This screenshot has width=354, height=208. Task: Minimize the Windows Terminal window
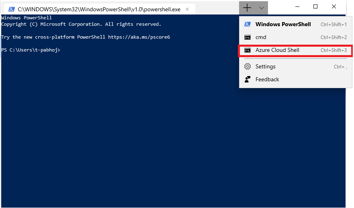point(297,7)
